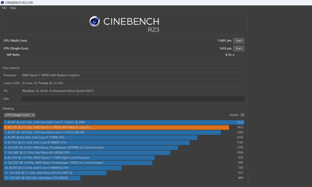Screen dimensions: 312x187
Task: Click the 1433 pts single core score
Action: (x=225, y=48)
